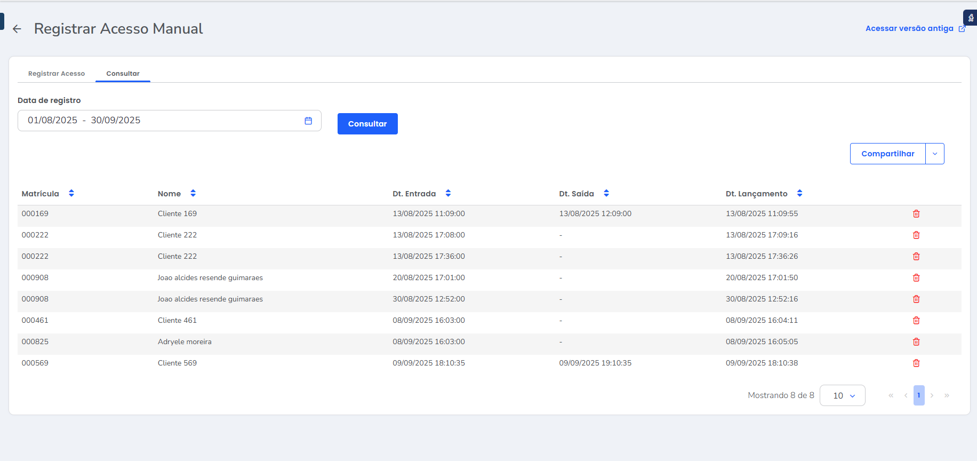This screenshot has width=977, height=461.
Task: Delete the Cliente 461 access record
Action: coord(916,321)
